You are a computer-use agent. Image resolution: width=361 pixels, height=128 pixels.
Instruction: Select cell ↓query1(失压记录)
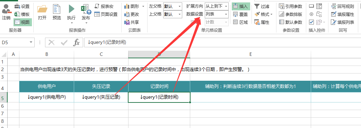(101, 97)
